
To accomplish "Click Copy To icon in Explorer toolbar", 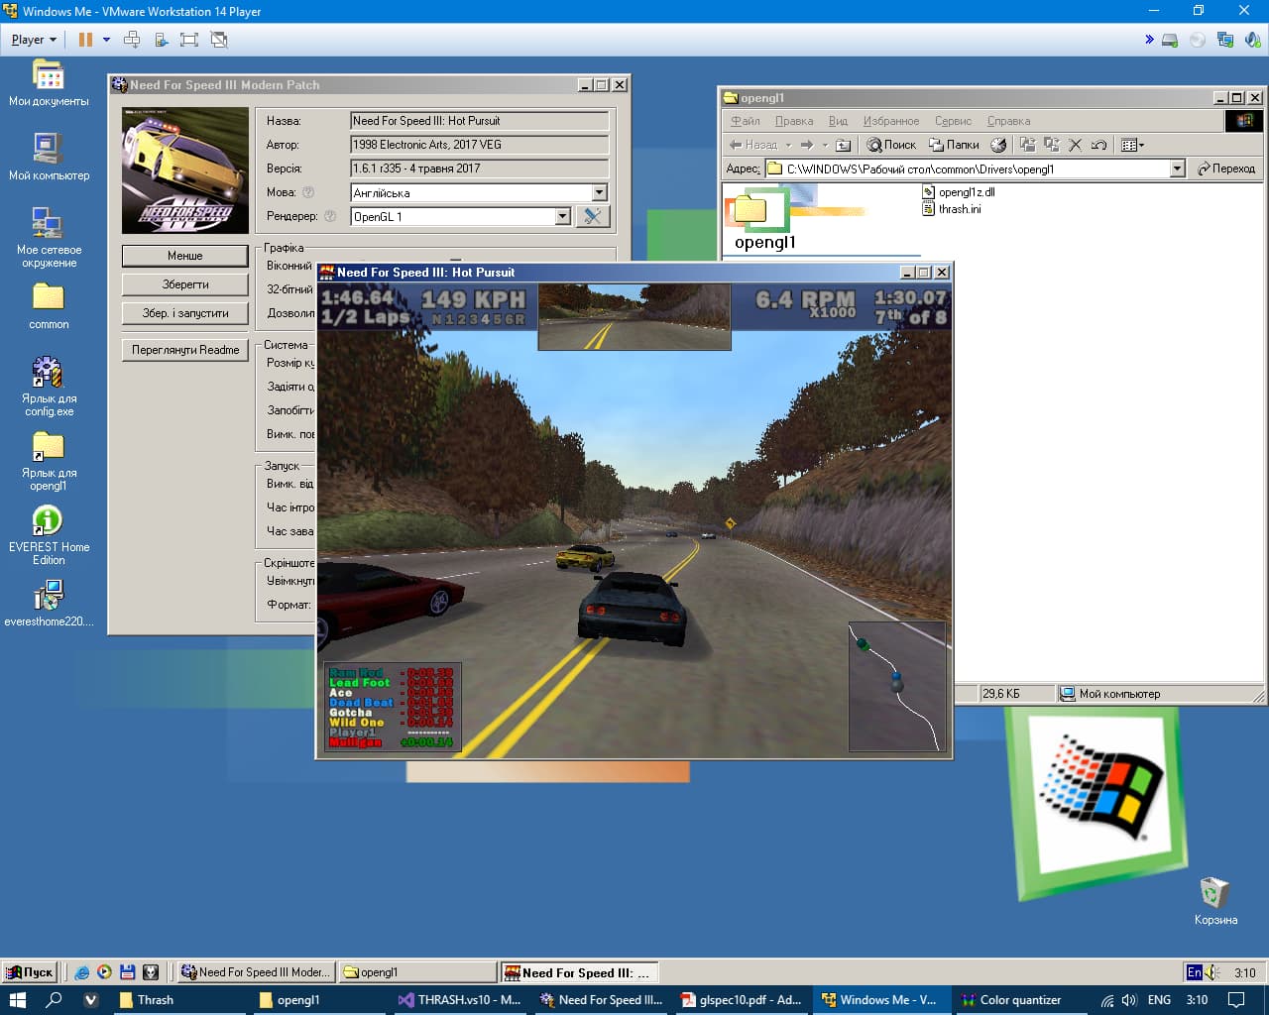I will click(1051, 145).
